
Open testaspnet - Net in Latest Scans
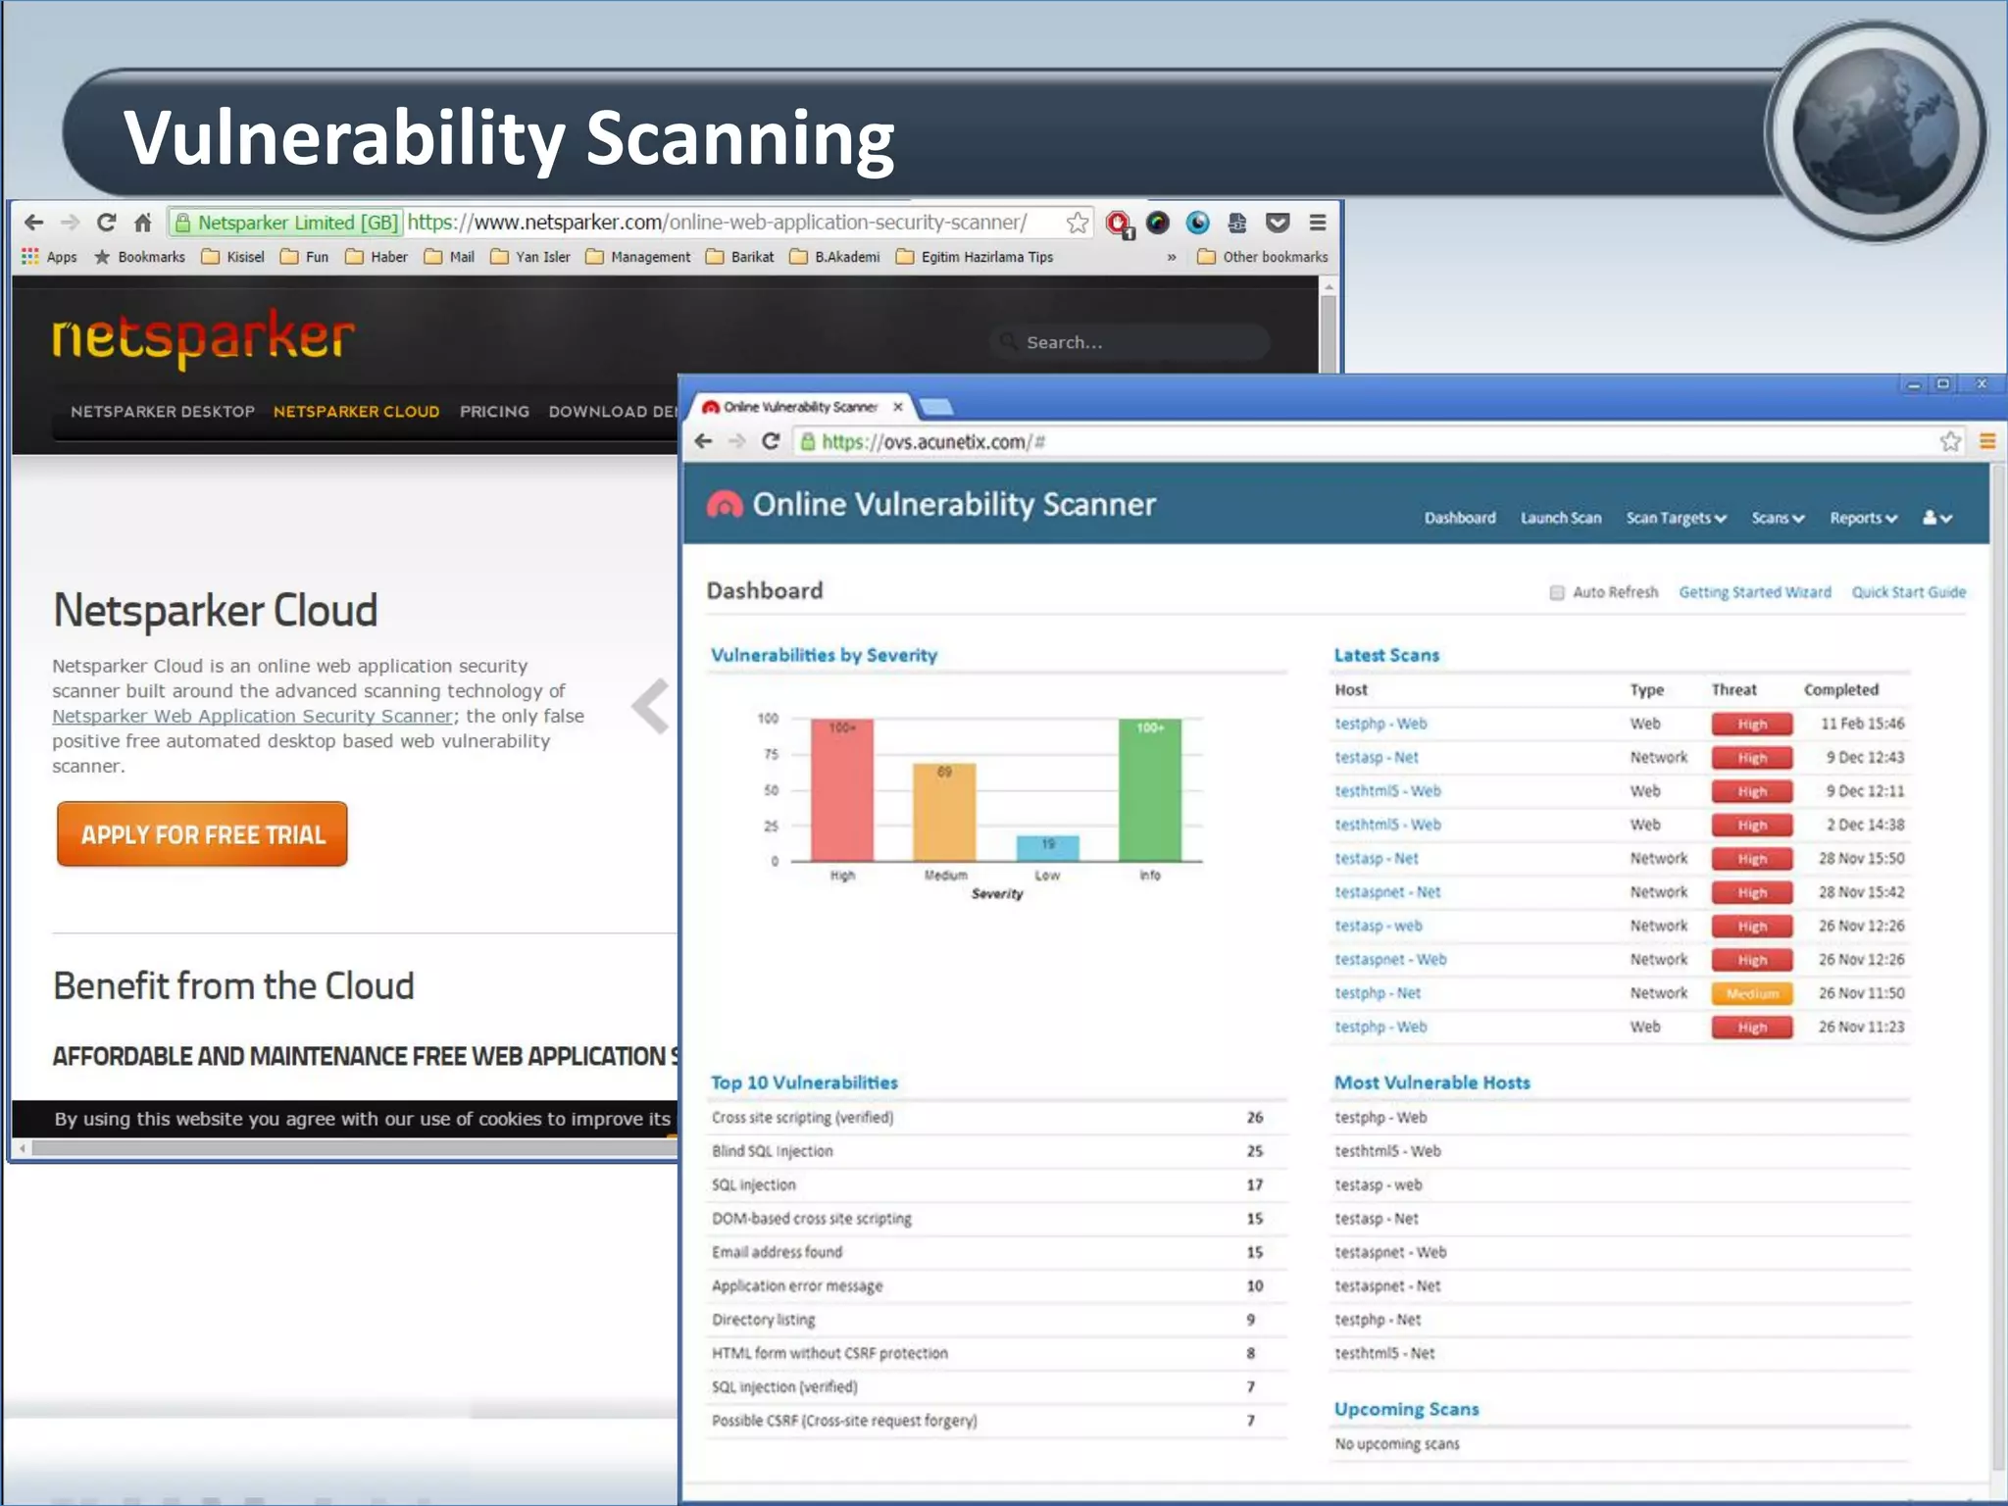tap(1386, 892)
